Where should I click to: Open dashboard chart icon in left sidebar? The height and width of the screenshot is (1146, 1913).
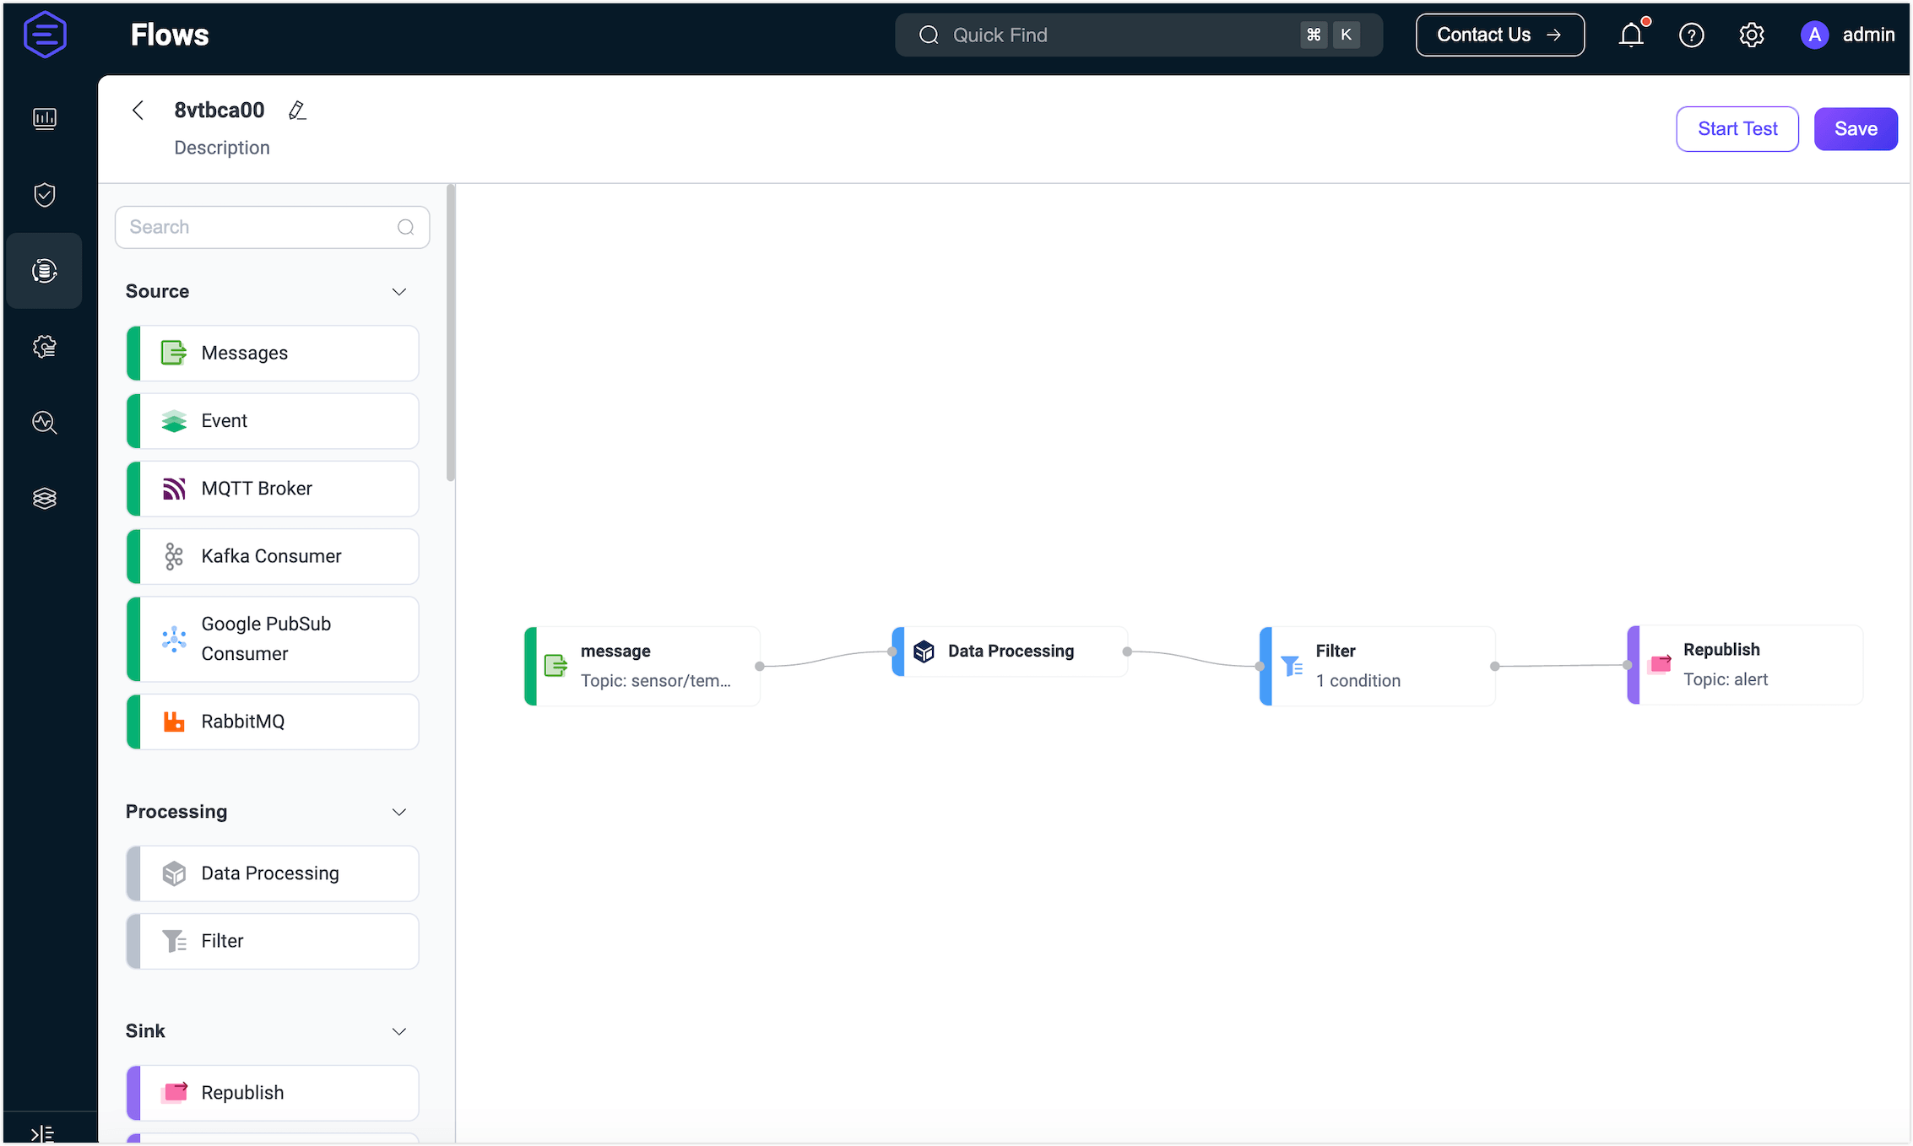(45, 118)
